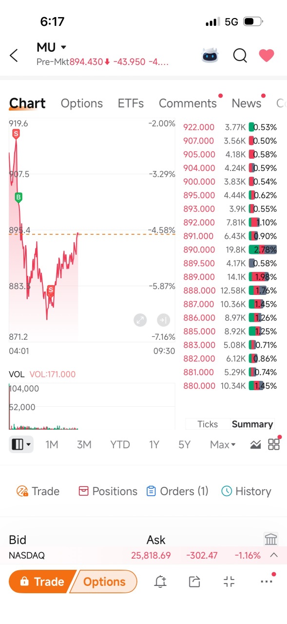Switch to the Options tab
The width and height of the screenshot is (287, 624).
pyautogui.click(x=82, y=103)
